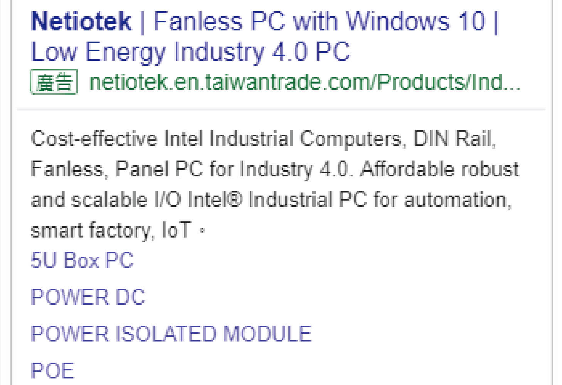Viewport: 562px width, 385px height.
Task: Open the netiotek.en.taiwantrade.com display URL
Action: 305,82
